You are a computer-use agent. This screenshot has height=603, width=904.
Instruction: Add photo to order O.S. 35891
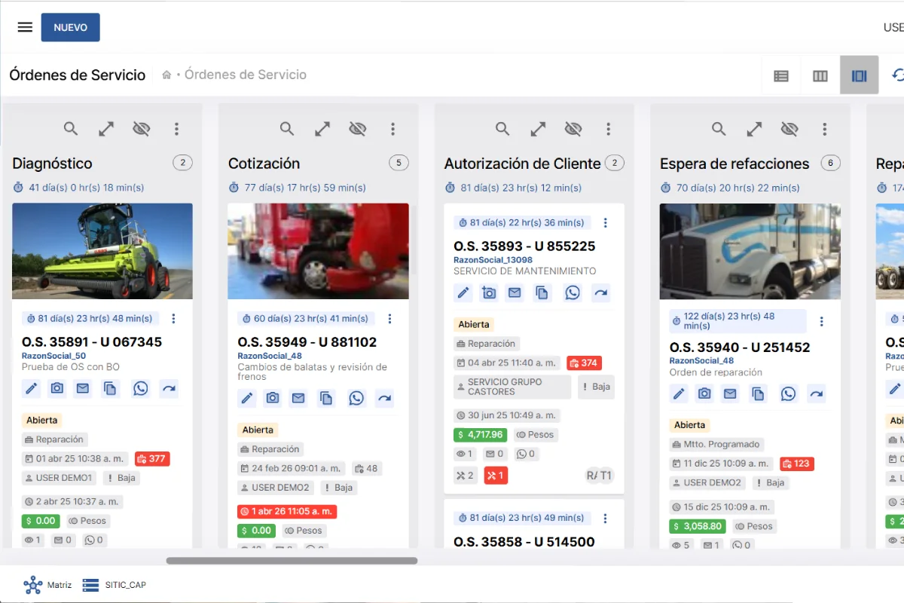click(57, 389)
